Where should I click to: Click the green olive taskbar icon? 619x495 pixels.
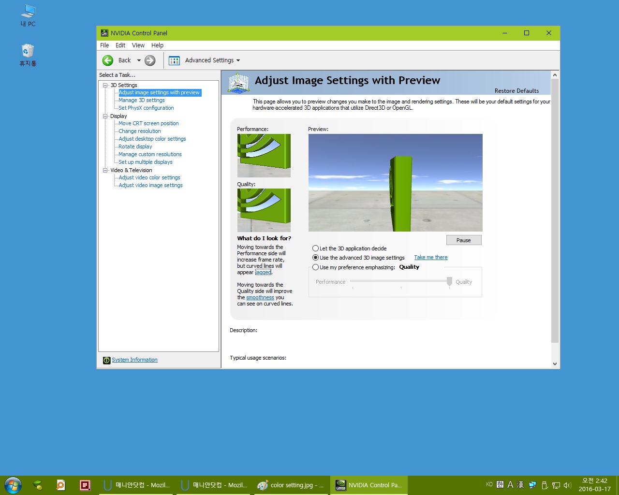point(37,485)
